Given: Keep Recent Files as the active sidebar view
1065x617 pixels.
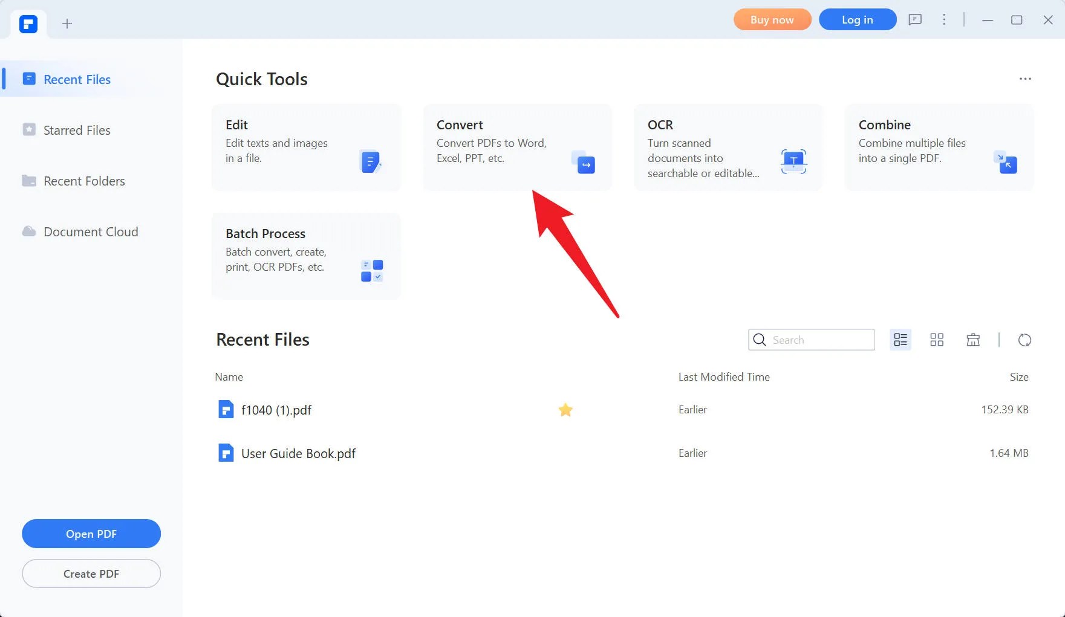Looking at the screenshot, I should pos(77,79).
